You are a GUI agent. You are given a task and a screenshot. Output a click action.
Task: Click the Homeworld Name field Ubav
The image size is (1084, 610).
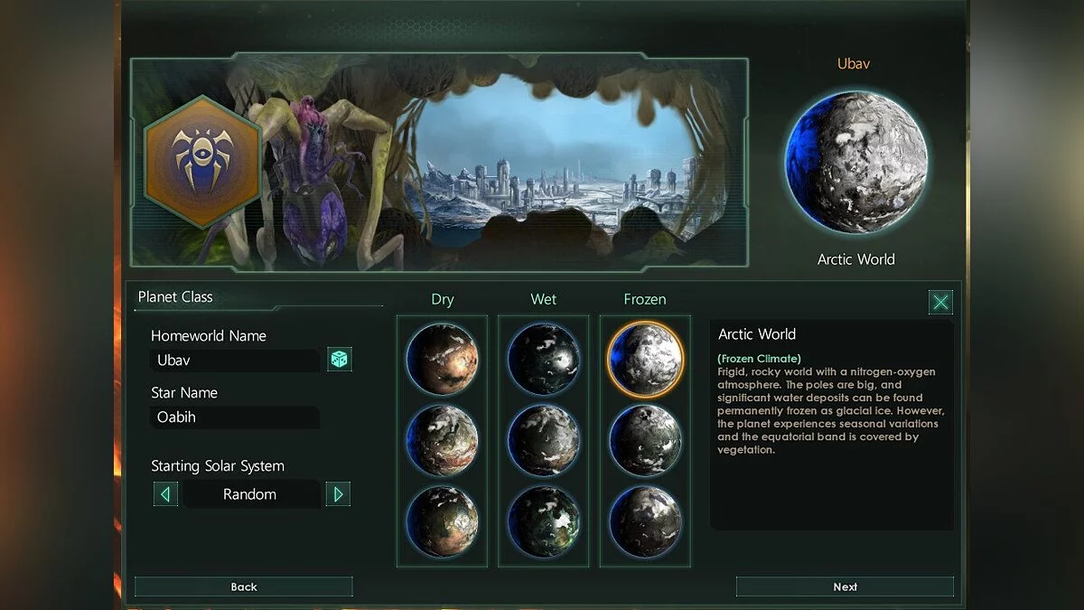click(235, 360)
